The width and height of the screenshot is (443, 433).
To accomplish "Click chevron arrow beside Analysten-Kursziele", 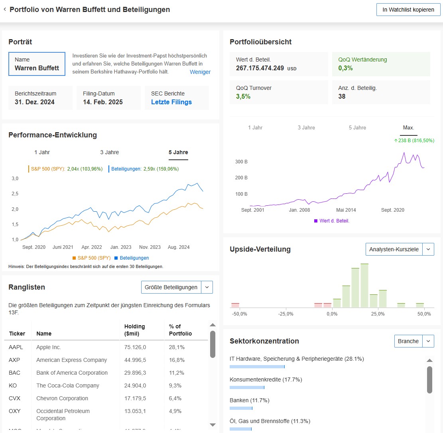I will [x=428, y=249].
